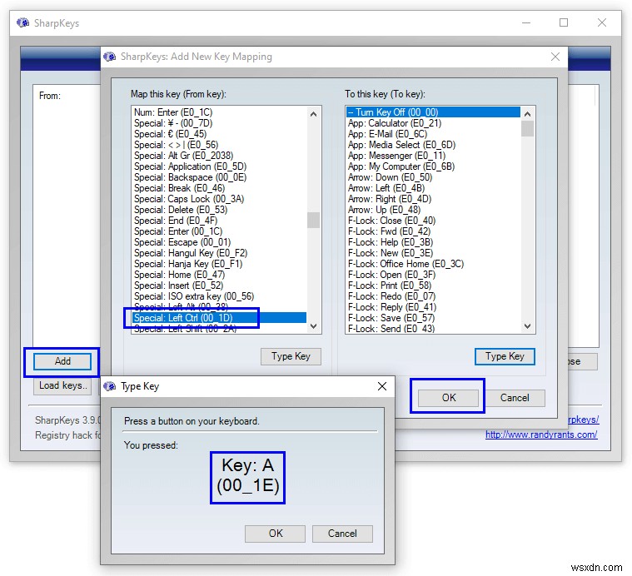Close the Add New Key Mapping dialog

click(x=555, y=57)
